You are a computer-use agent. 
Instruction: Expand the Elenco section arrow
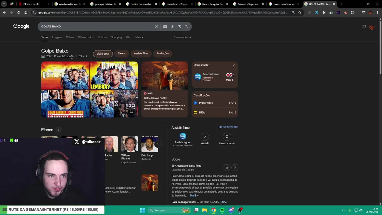click(58, 130)
